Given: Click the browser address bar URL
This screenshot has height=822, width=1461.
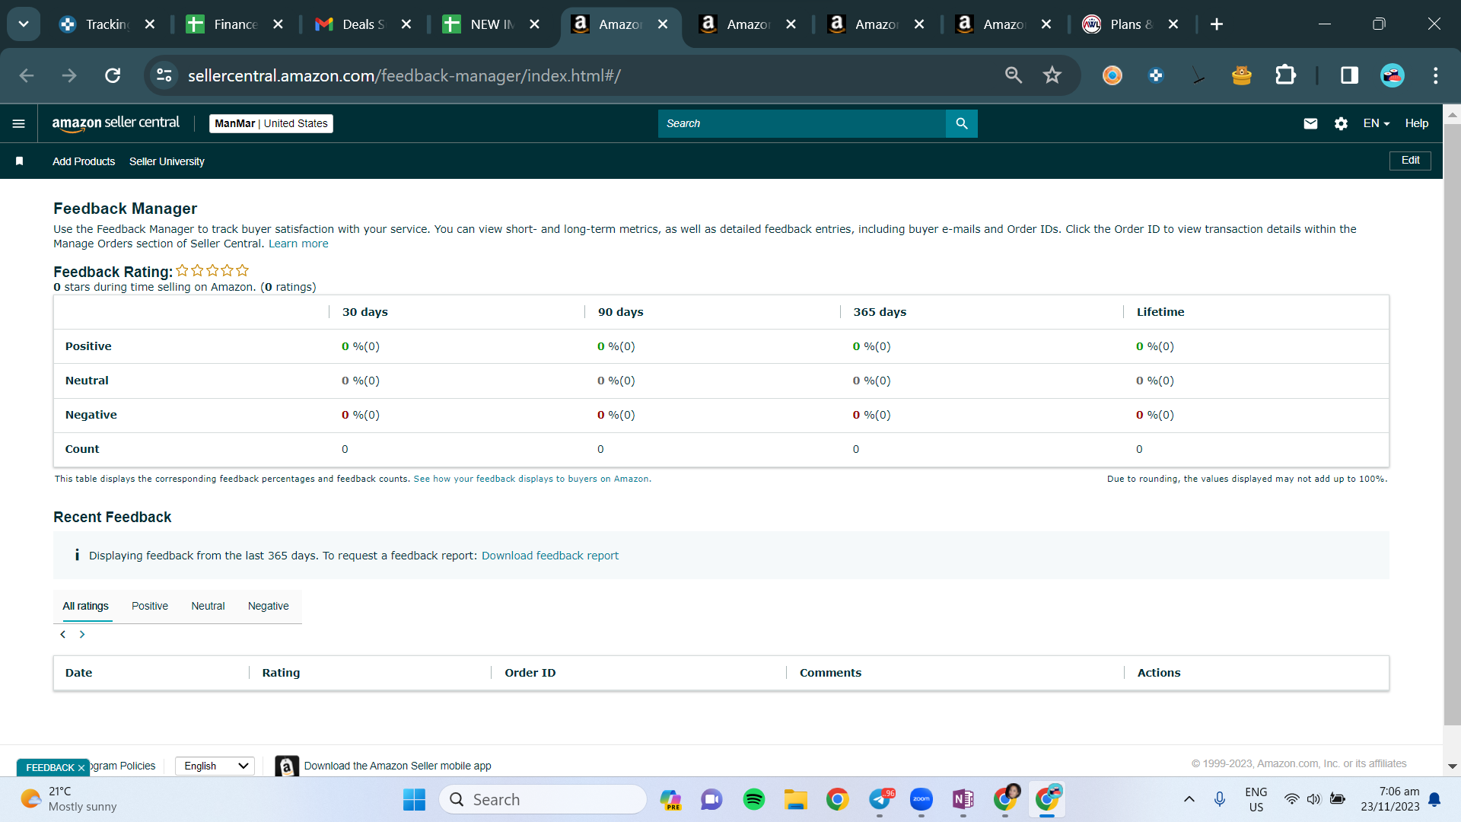Looking at the screenshot, I should pyautogui.click(x=404, y=75).
